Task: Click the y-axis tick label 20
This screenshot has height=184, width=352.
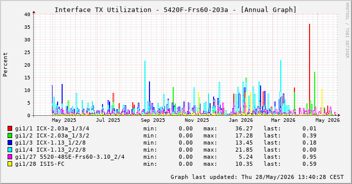Action: pyautogui.click(x=27, y=65)
